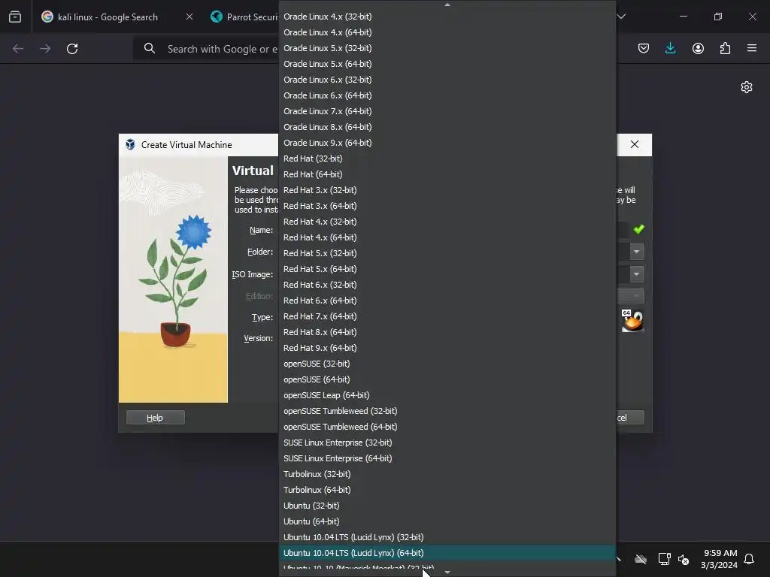Pick Ubuntu (64-bit) version
The image size is (770, 577).
[447, 521]
